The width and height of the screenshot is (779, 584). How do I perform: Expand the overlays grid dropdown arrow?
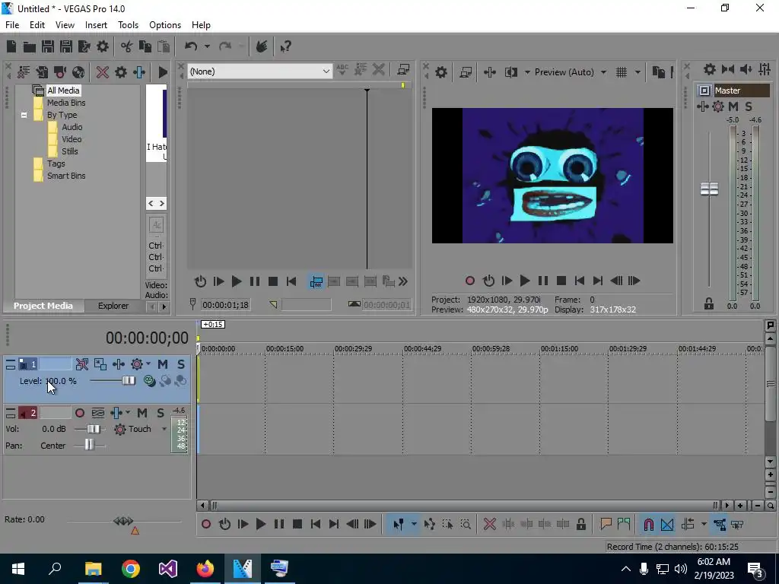click(x=638, y=72)
